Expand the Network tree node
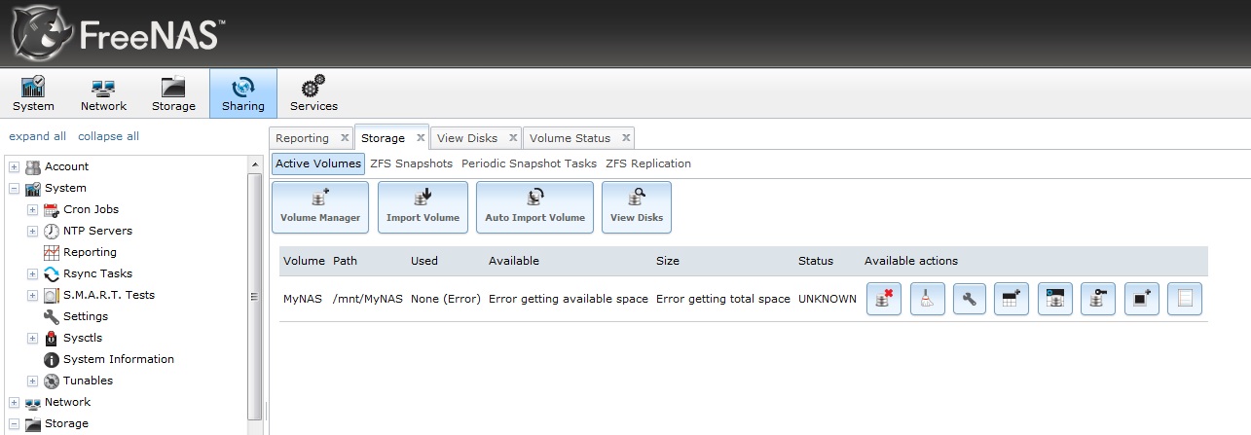The height and width of the screenshot is (435, 1251). 14,402
